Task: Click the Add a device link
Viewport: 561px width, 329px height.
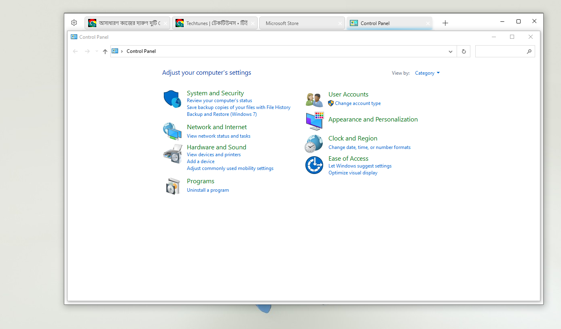Action: coord(201,161)
